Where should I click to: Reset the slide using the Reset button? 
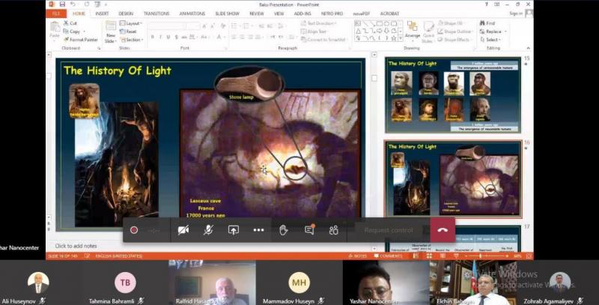point(129,31)
